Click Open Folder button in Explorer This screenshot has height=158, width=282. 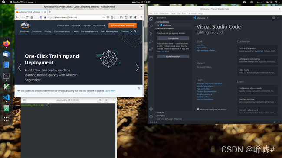pyautogui.click(x=173, y=39)
